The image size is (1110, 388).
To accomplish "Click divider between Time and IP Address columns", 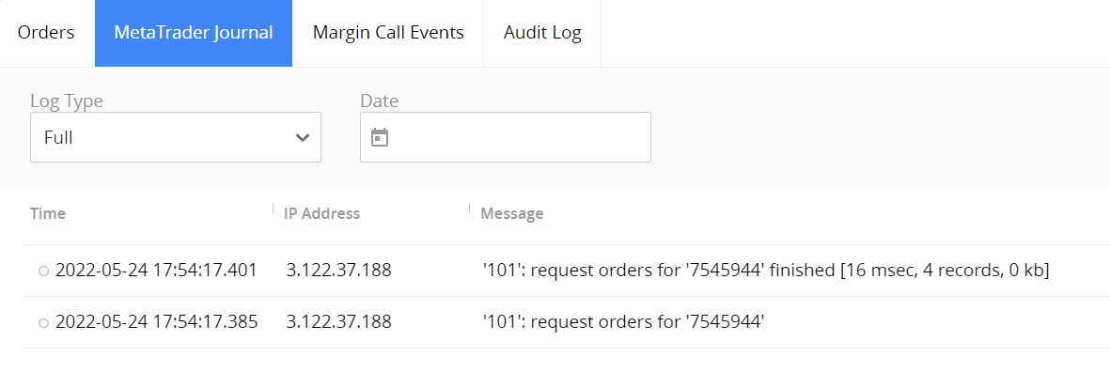I will coord(273,209).
